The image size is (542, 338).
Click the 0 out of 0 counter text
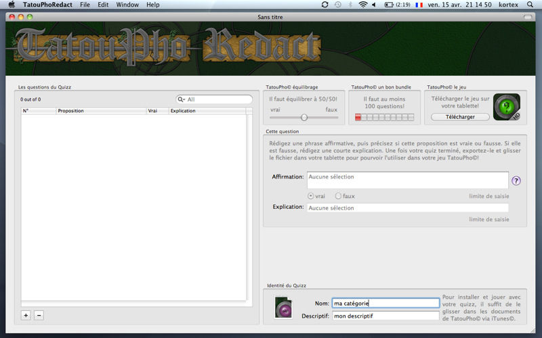(30, 99)
